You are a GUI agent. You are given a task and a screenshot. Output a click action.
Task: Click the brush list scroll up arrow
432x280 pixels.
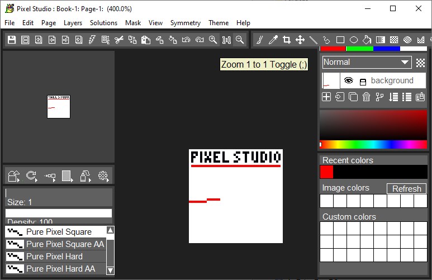coord(110,230)
